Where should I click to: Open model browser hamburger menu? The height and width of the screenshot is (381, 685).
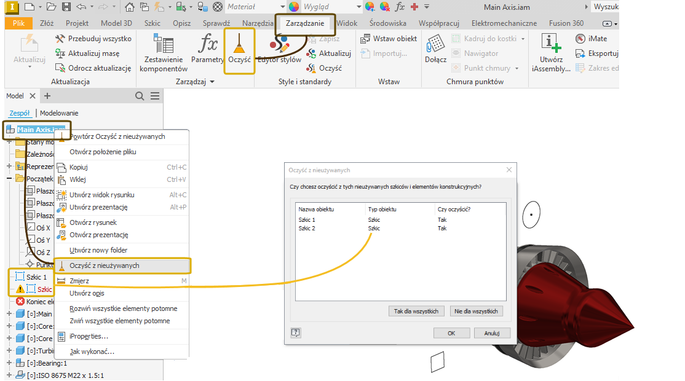coord(155,96)
